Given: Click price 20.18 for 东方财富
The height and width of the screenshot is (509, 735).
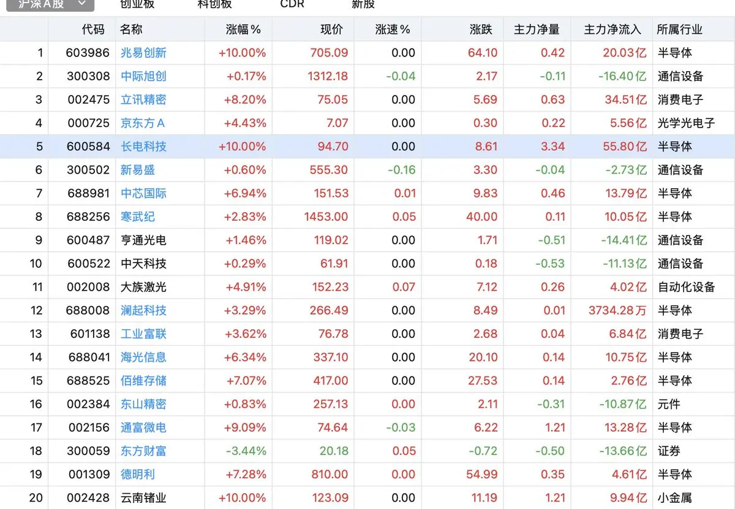Looking at the screenshot, I should (x=334, y=451).
